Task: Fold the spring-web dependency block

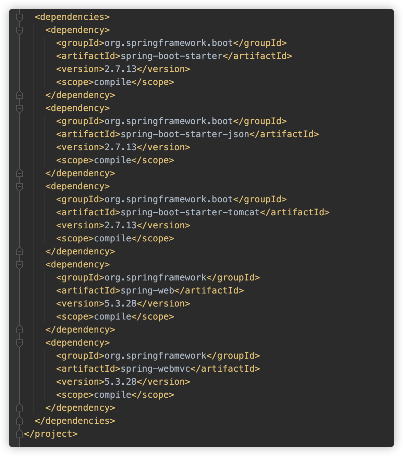Action: point(20,265)
